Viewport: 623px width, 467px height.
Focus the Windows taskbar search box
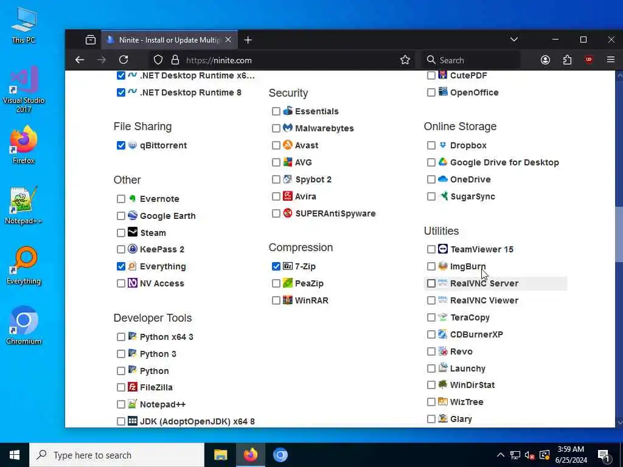tap(116, 455)
